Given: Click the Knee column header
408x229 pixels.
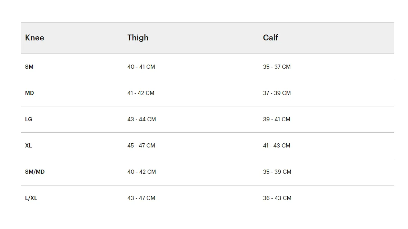Looking at the screenshot, I should 34,38.
